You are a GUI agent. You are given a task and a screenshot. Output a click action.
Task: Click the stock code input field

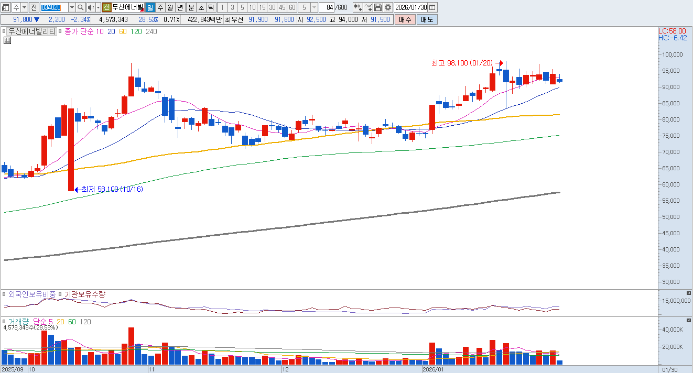54,7
